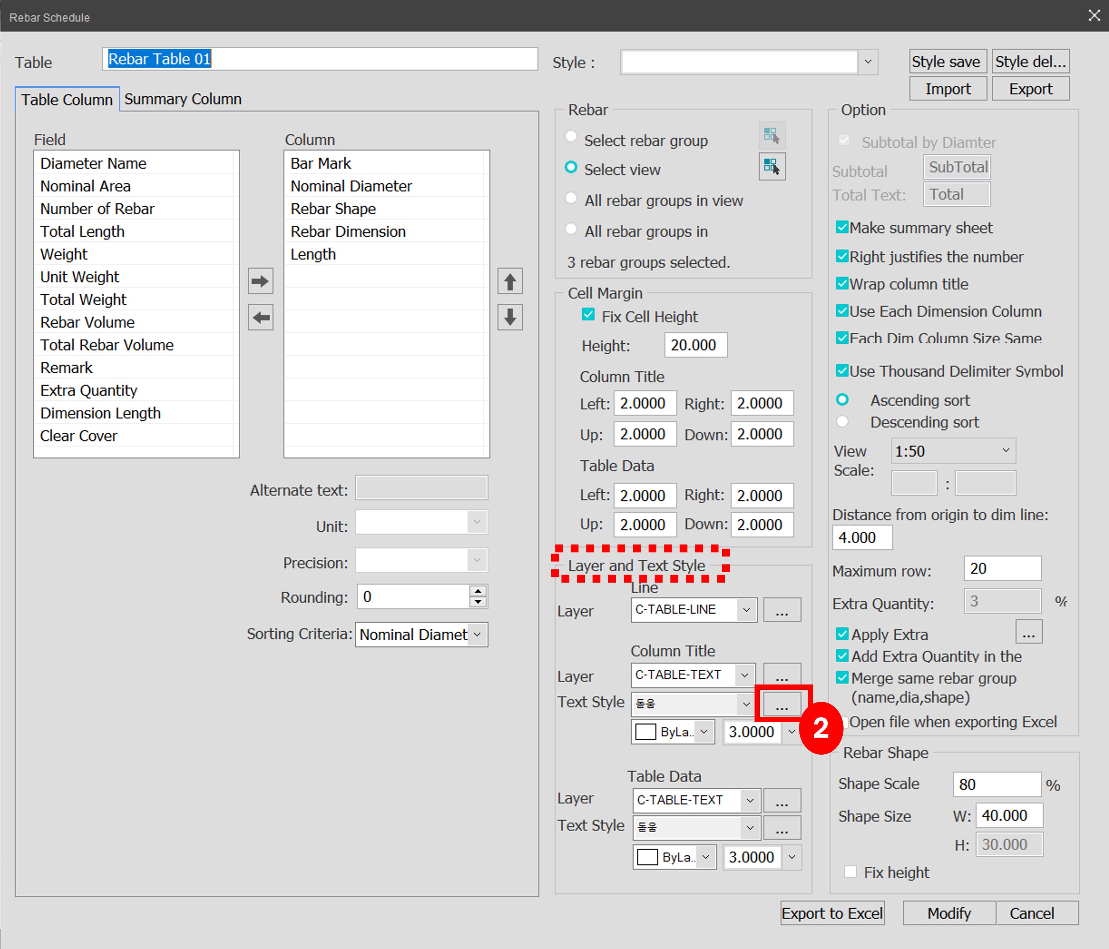Screen dimensions: 1109x949
Task: Toggle the Fix Cell Height checkbox
Action: (588, 315)
